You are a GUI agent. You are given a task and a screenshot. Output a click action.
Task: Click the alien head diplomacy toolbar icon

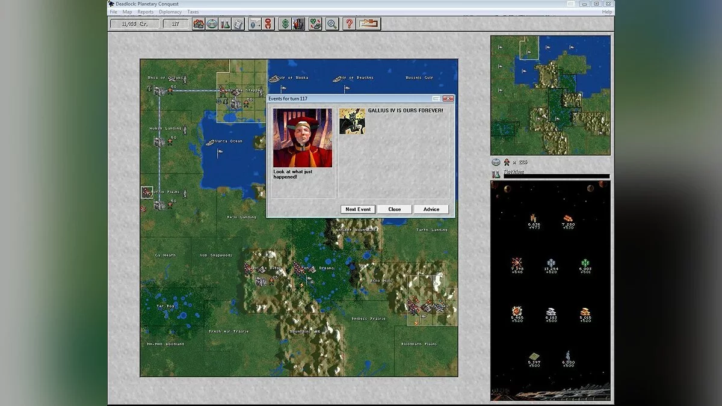(255, 24)
